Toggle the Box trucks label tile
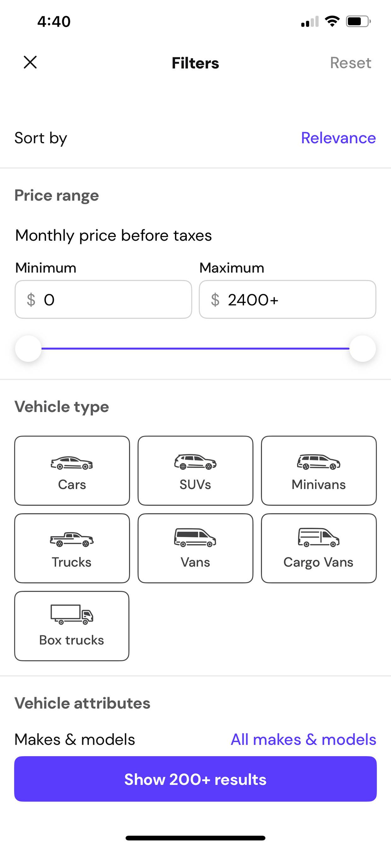This screenshot has height=848, width=391. (x=72, y=626)
